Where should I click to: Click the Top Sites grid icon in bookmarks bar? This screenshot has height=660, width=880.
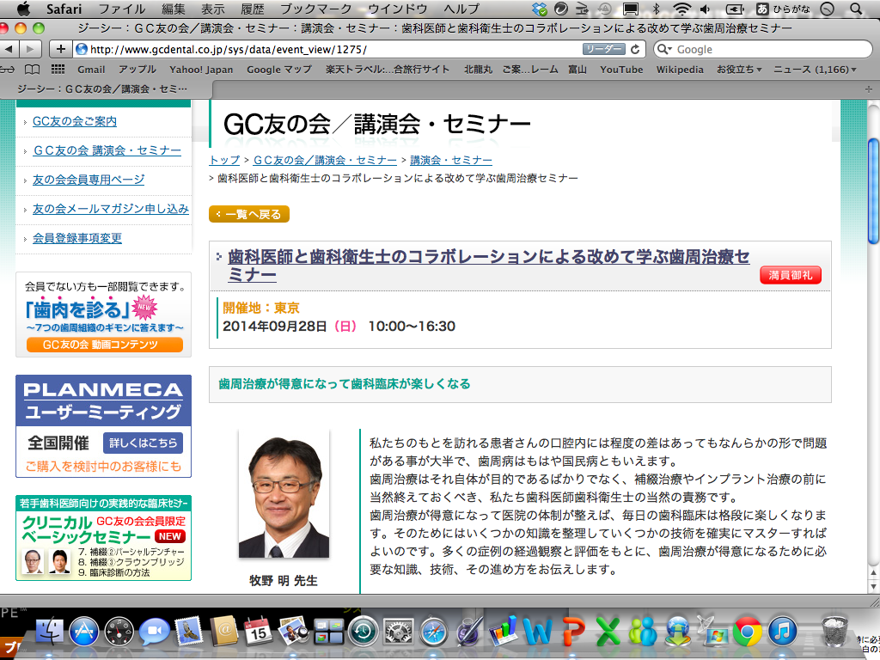pos(58,70)
